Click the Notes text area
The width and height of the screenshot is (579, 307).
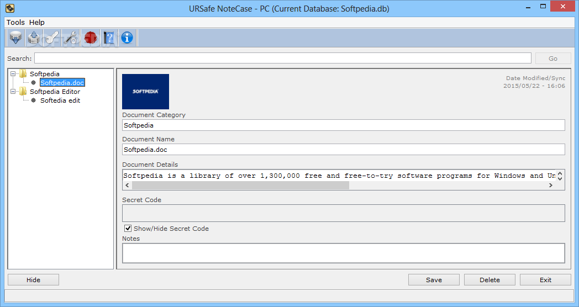[x=344, y=253]
